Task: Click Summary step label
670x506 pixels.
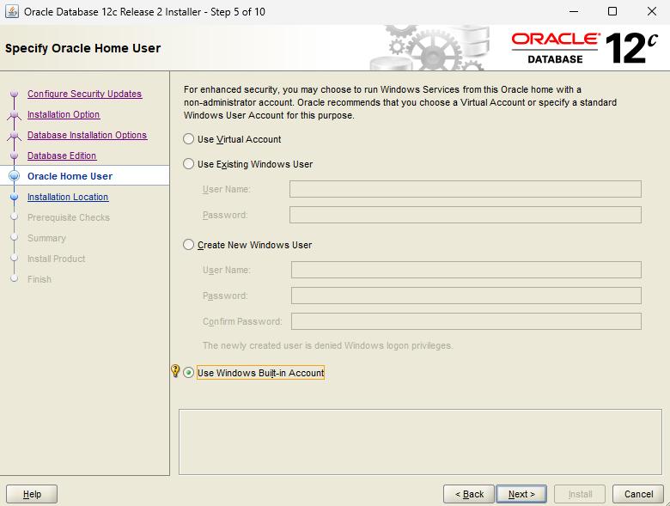Action: click(x=47, y=238)
